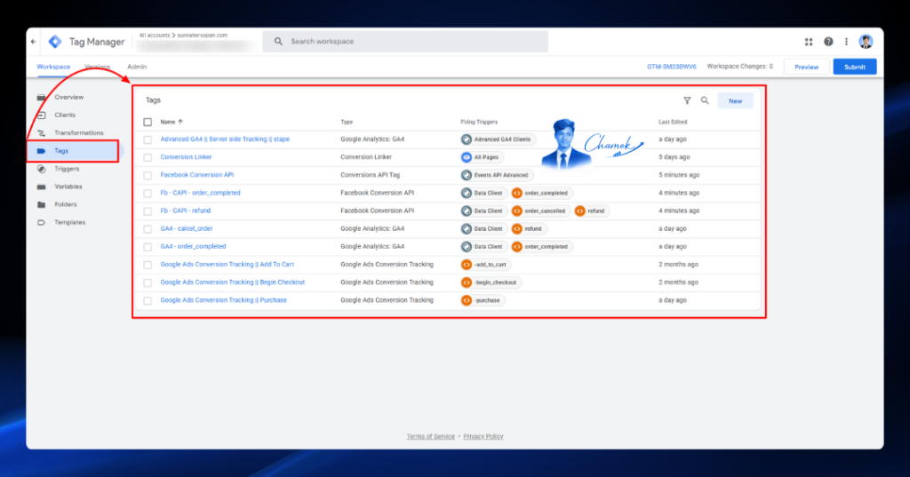Open the Templates sidebar item
The width and height of the screenshot is (910, 477).
pos(69,223)
